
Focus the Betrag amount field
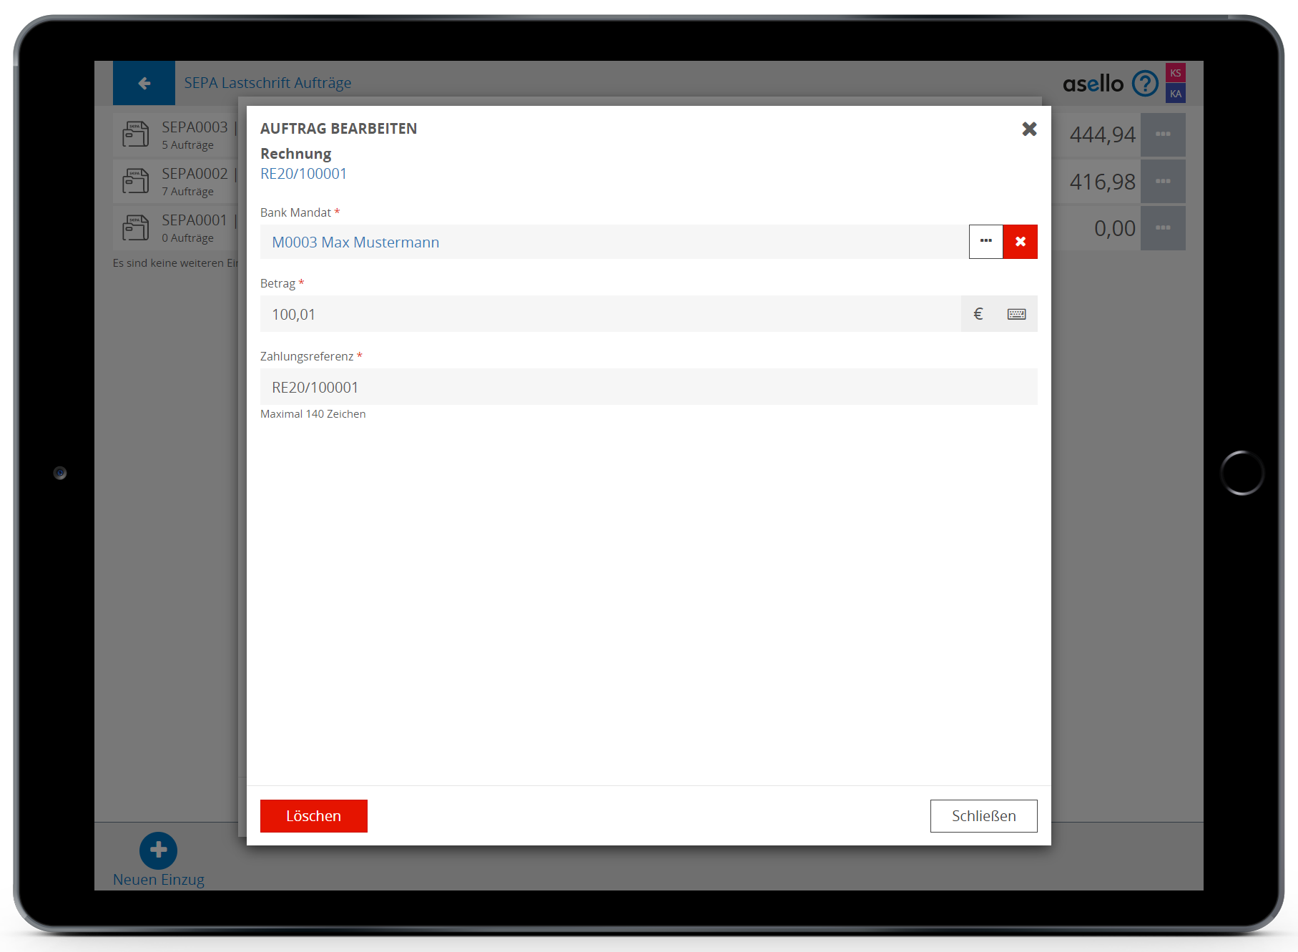(x=609, y=315)
